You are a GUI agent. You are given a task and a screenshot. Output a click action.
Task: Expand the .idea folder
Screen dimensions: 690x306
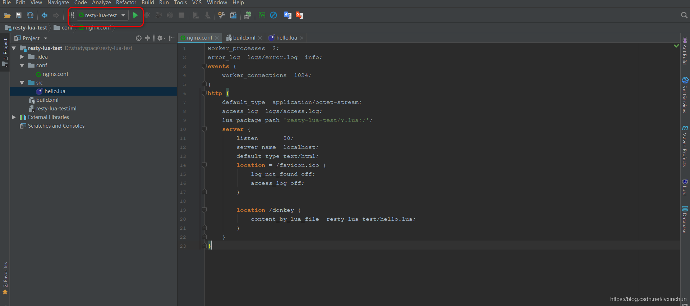point(22,57)
